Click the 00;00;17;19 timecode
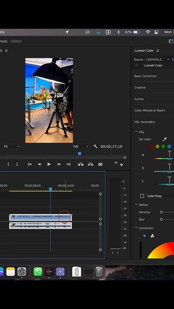 111,146
